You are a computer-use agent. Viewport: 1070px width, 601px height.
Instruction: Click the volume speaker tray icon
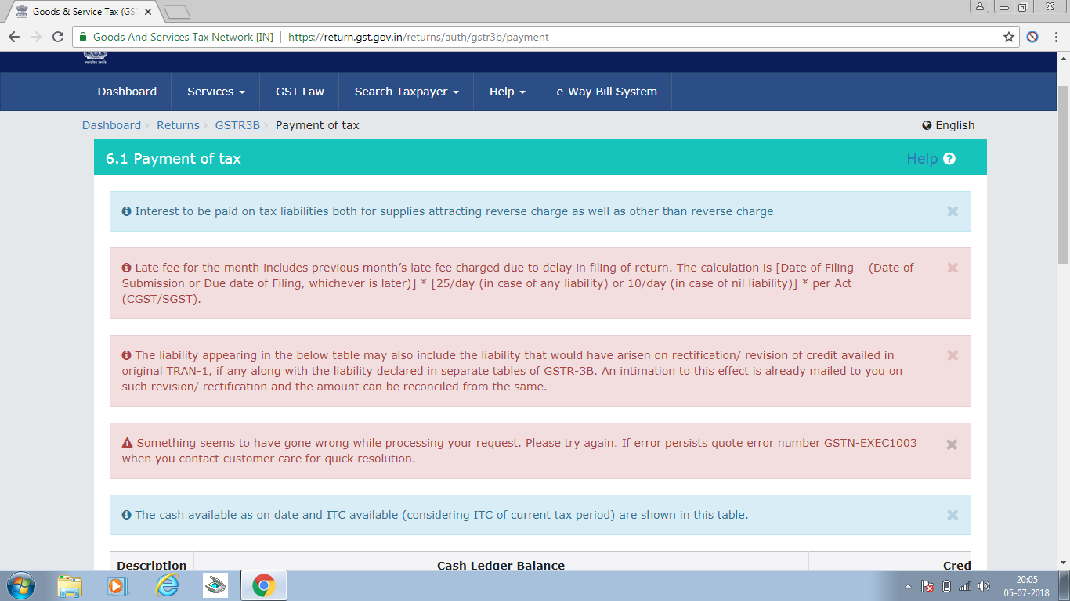click(x=984, y=586)
